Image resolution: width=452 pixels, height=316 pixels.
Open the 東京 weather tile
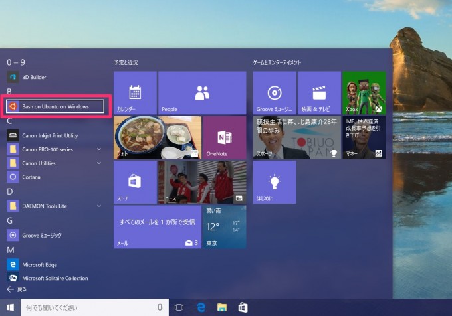point(225,227)
